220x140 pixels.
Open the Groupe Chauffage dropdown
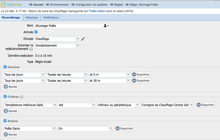78,39
